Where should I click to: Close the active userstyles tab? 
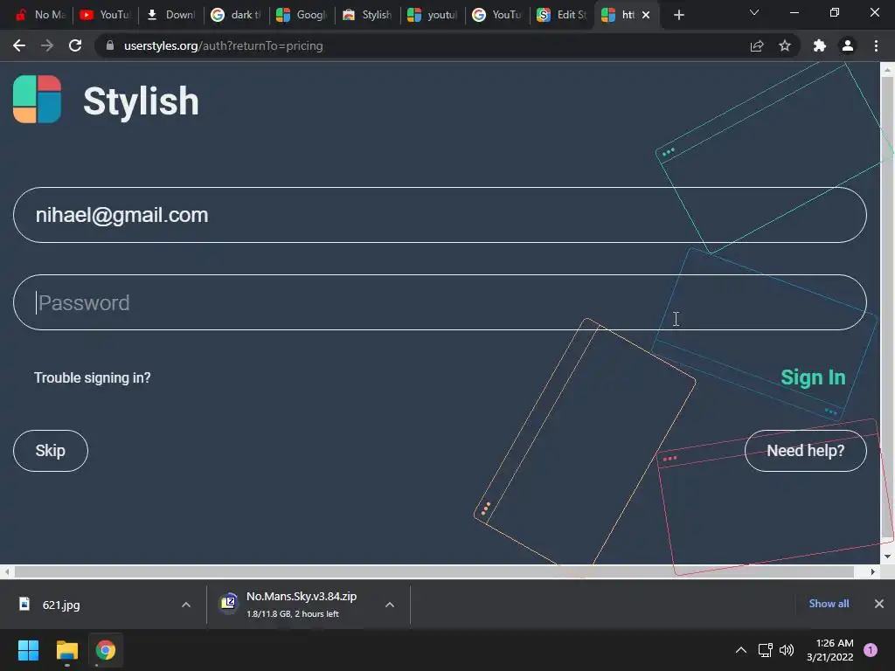[x=646, y=16]
